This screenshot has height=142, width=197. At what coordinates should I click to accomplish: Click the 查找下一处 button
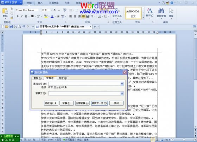[x=99, y=103]
